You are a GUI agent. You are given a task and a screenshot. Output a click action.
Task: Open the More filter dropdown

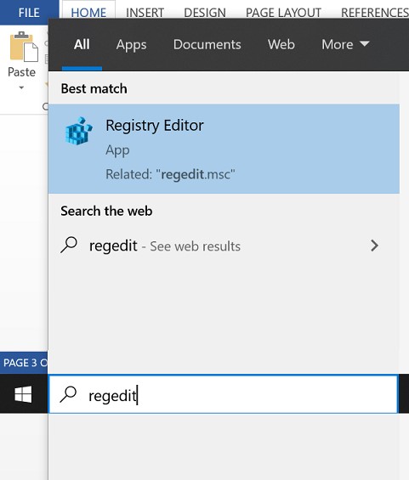coord(345,45)
